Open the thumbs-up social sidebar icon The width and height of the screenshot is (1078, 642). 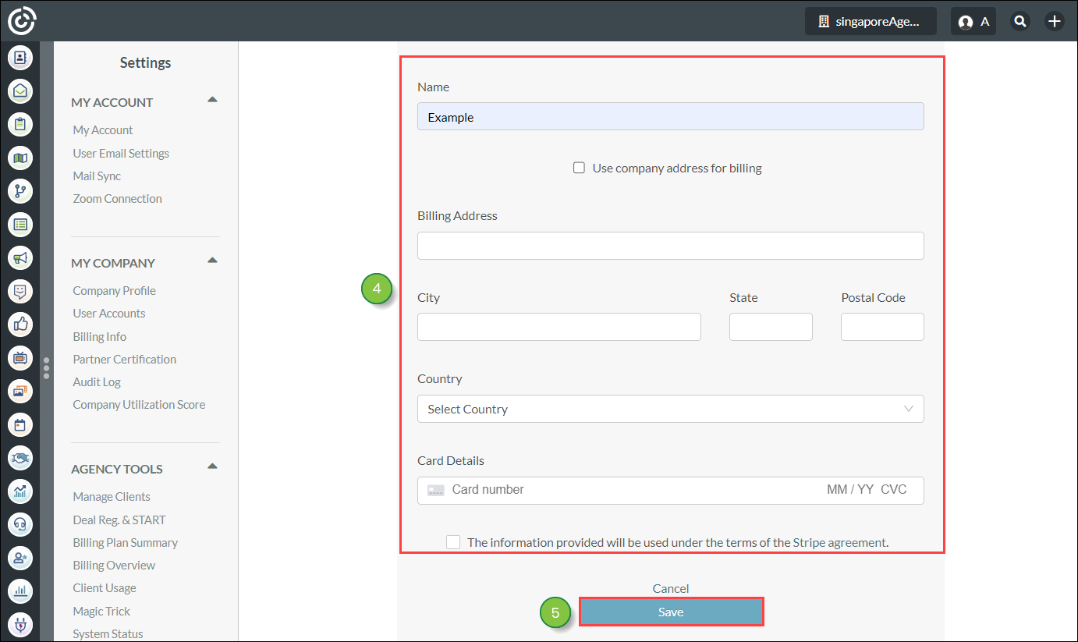[x=20, y=325]
